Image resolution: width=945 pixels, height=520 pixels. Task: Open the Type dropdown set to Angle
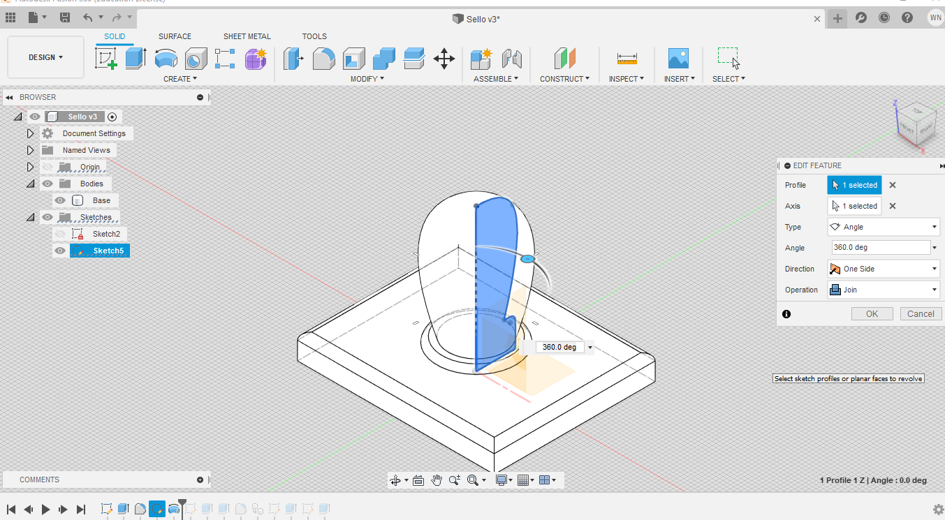(x=884, y=227)
